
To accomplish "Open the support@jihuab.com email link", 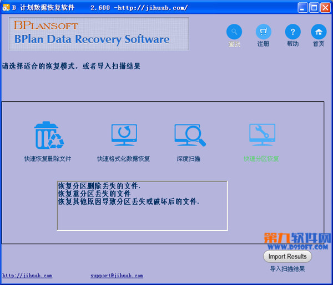I will pos(117,276).
